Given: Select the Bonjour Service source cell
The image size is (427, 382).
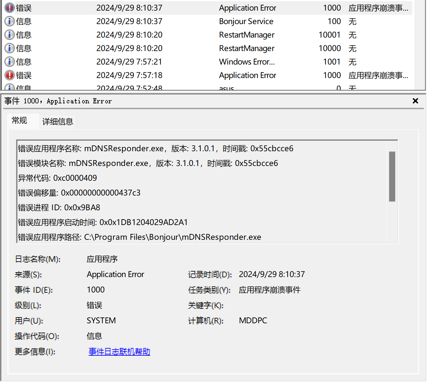Looking at the screenshot, I should click(246, 21).
